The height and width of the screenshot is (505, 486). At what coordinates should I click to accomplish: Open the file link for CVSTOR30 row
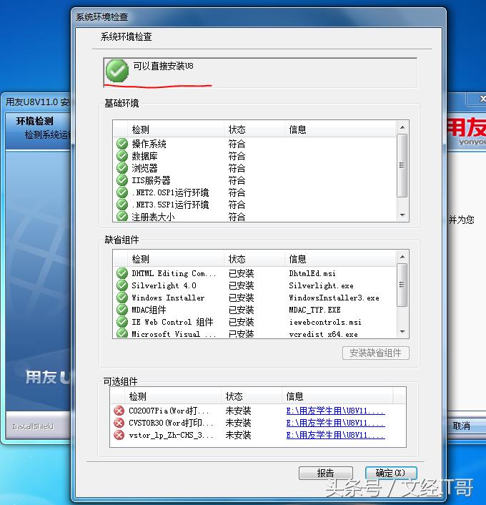pyautogui.click(x=335, y=423)
